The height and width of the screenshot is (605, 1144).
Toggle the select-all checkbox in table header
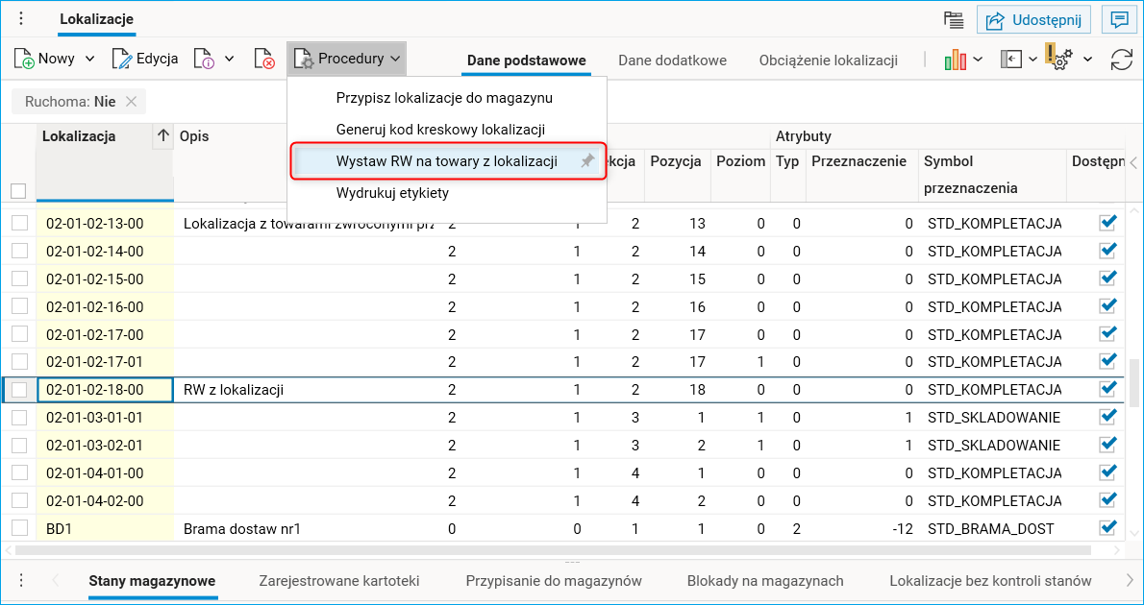coord(17,191)
